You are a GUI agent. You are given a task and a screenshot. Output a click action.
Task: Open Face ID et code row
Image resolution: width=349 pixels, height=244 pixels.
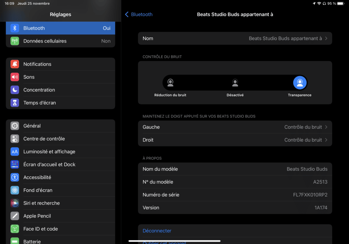coord(60,229)
